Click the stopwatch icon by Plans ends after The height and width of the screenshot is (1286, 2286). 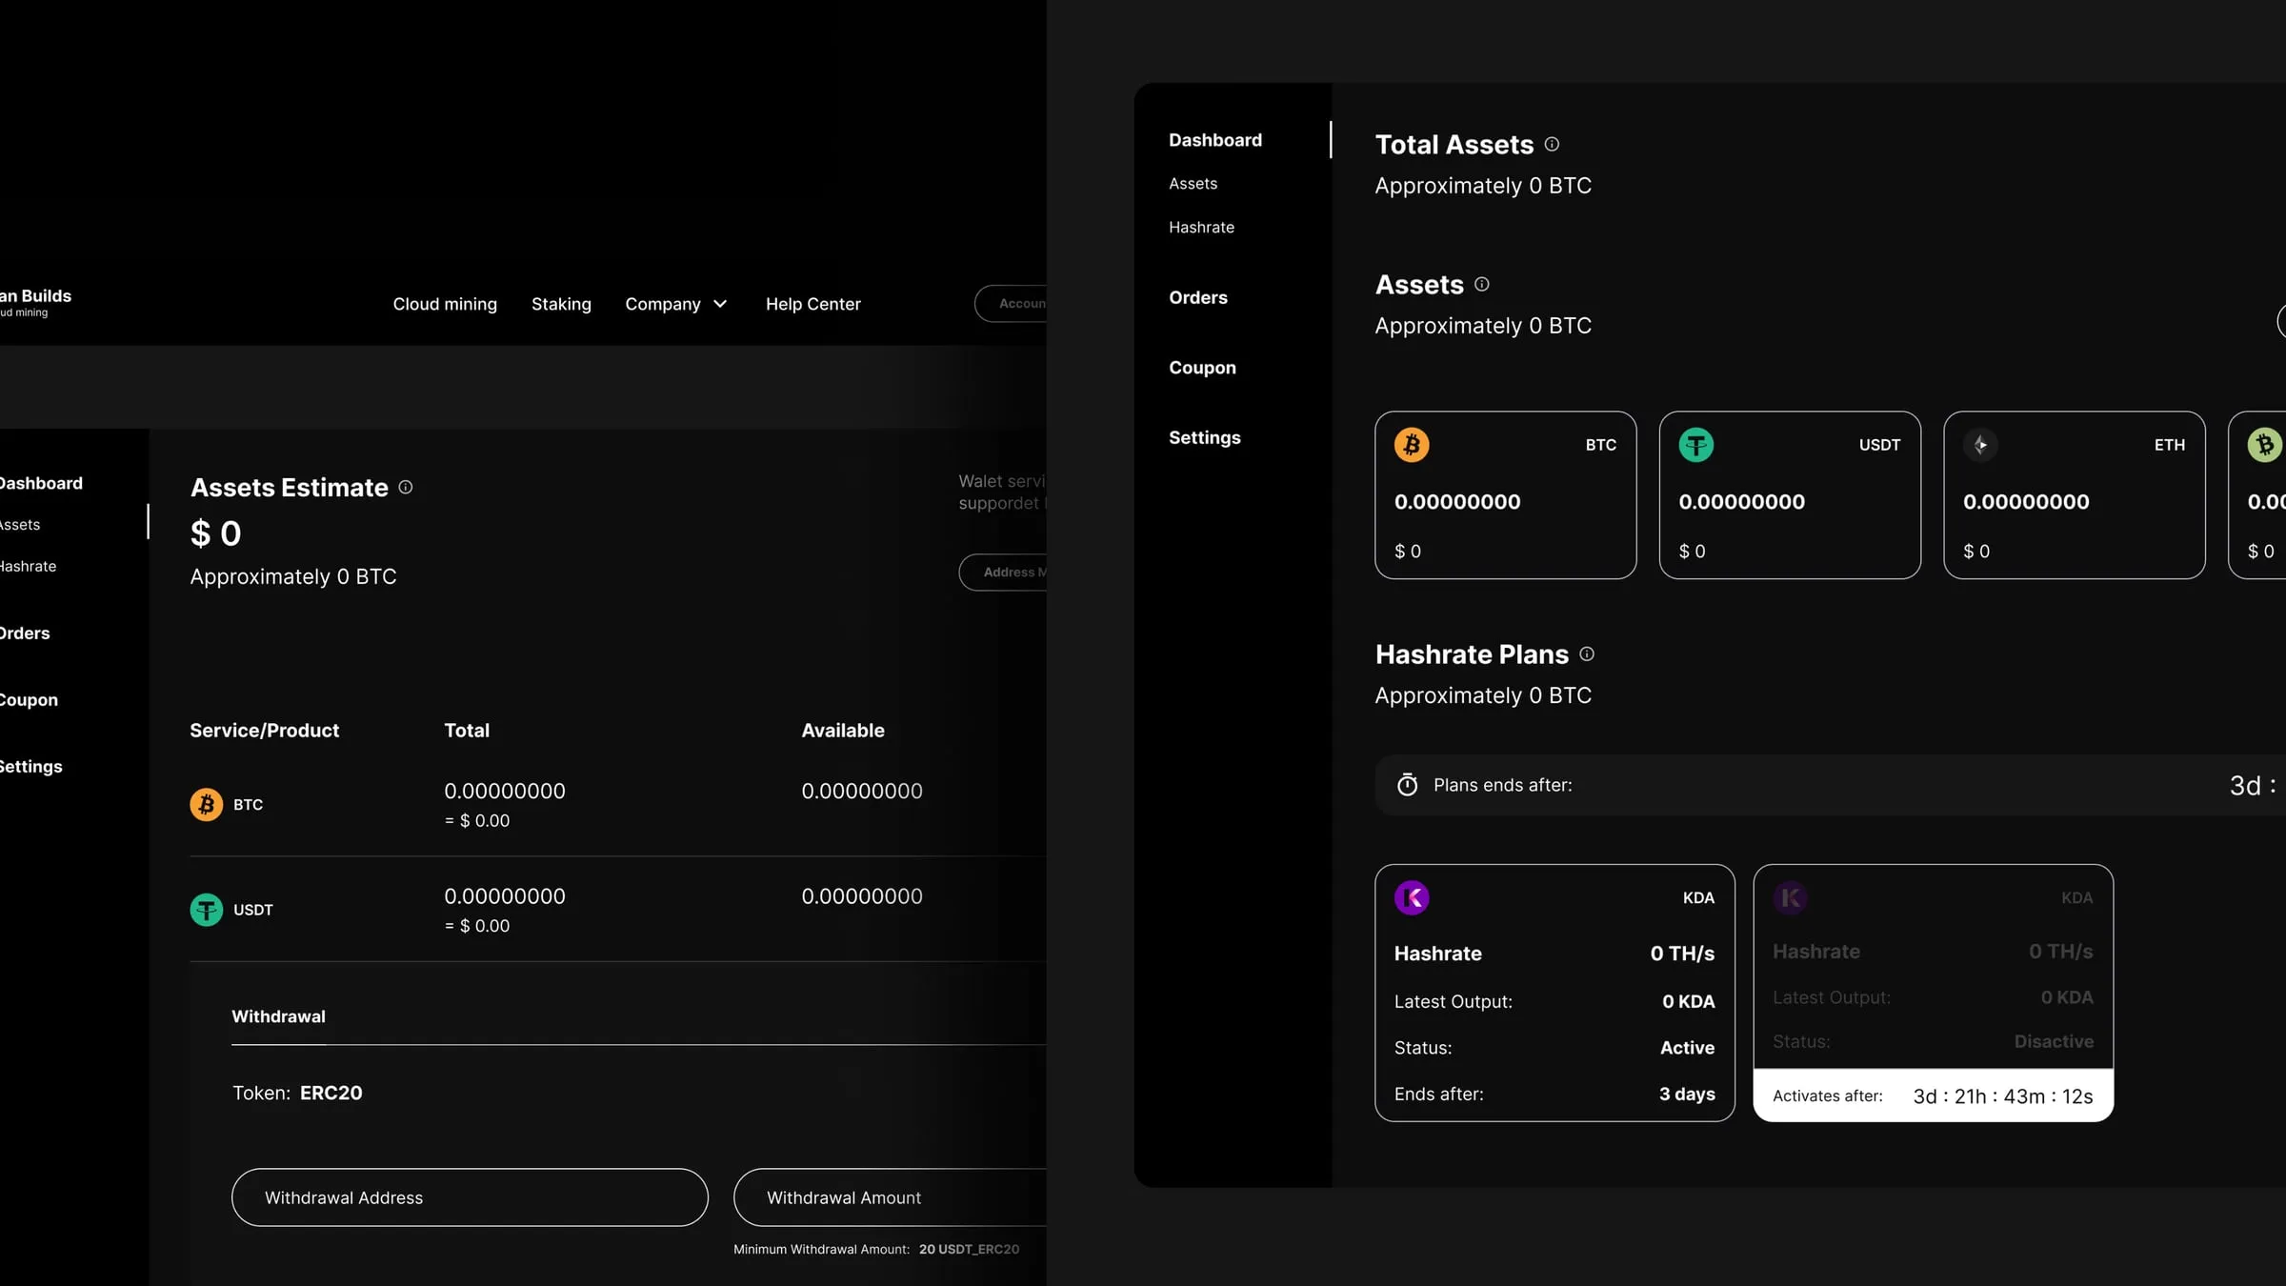pos(1407,785)
